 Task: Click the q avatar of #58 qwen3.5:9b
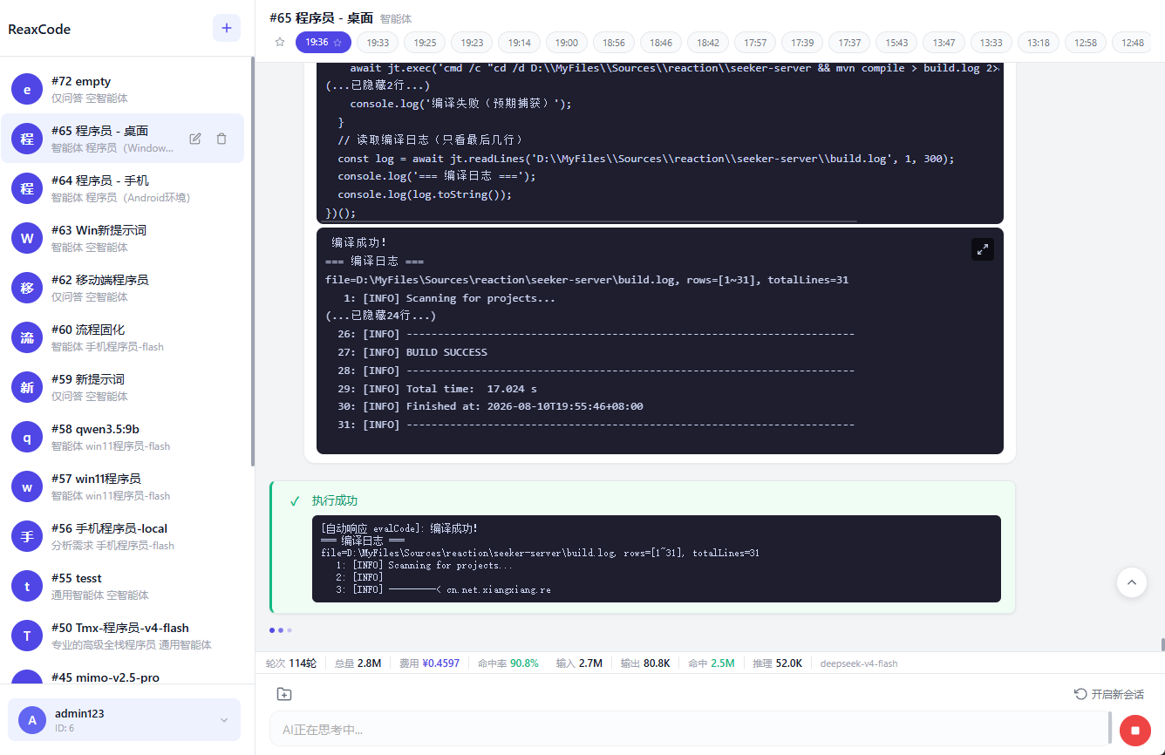[27, 437]
